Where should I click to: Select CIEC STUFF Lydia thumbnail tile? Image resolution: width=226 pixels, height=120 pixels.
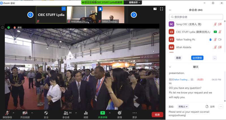51,15
